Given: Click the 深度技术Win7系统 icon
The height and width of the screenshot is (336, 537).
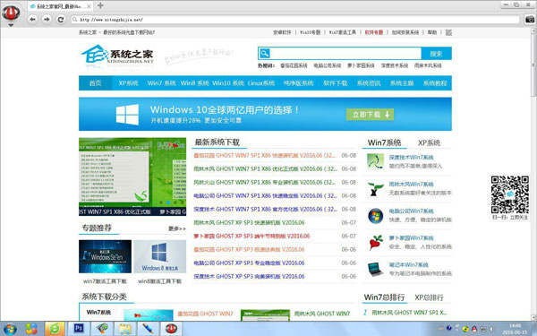Looking at the screenshot, I should 375,161.
